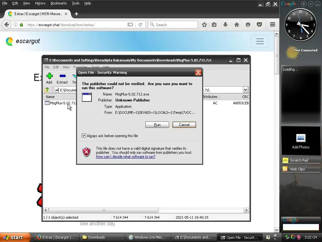Click the CRC column header in 7-Zip
Screen dimensions: 322x242
click(245, 97)
